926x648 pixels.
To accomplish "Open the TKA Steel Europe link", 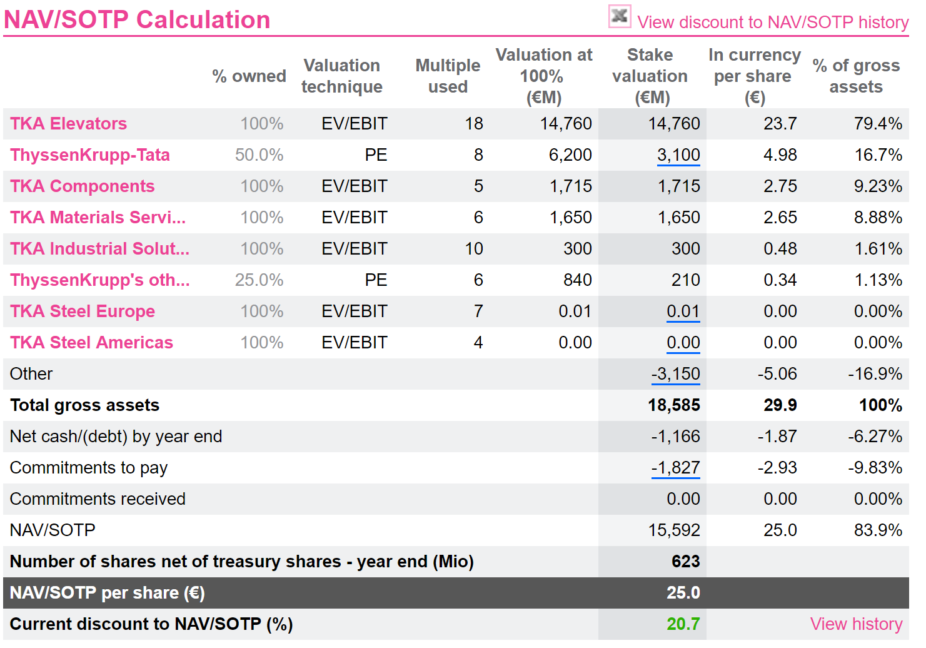I will click(x=83, y=311).
